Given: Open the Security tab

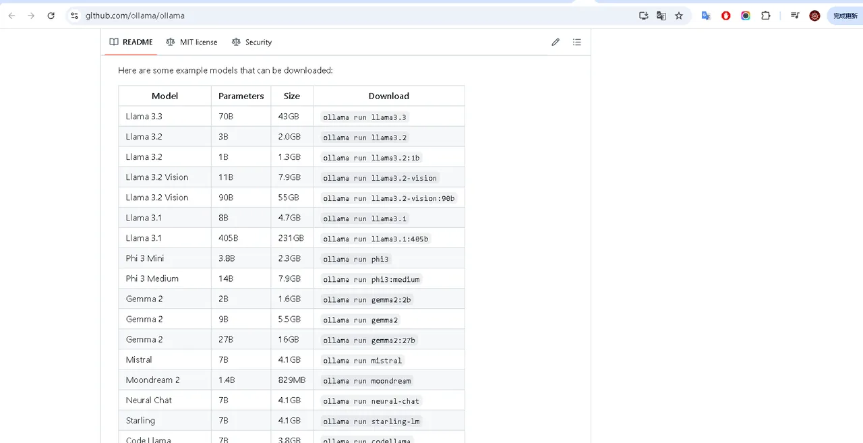Looking at the screenshot, I should coord(251,42).
